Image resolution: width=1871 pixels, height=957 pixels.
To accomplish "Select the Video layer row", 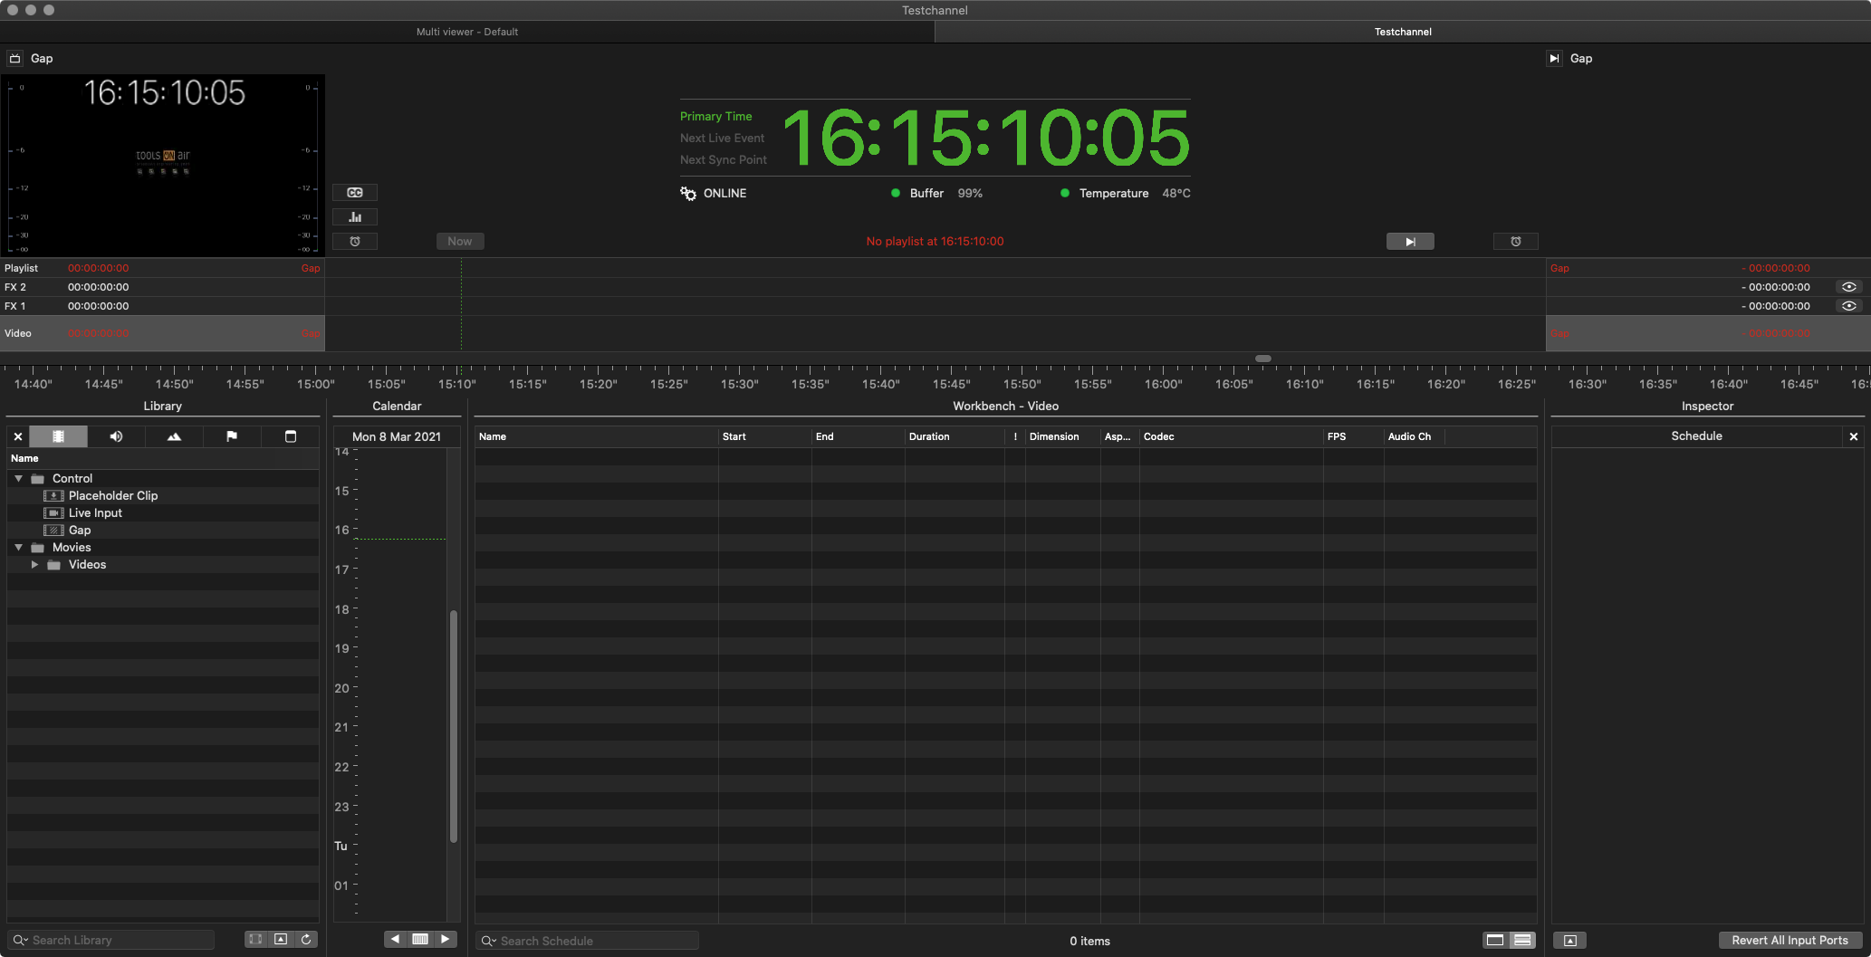I will [x=162, y=333].
